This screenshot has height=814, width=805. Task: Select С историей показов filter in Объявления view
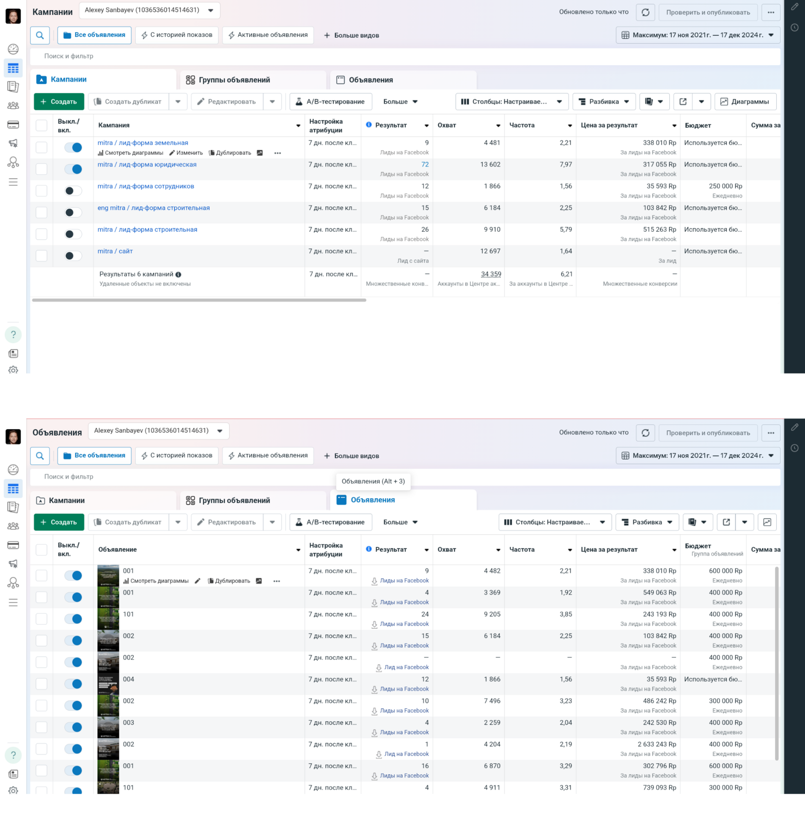coord(177,456)
